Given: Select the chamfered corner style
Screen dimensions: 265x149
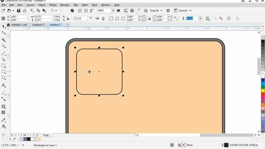Looking at the screenshot, I should 123,18.
